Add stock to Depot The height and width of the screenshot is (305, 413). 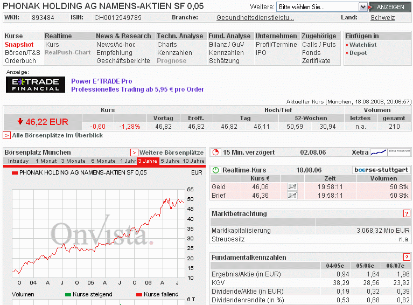[x=358, y=53]
